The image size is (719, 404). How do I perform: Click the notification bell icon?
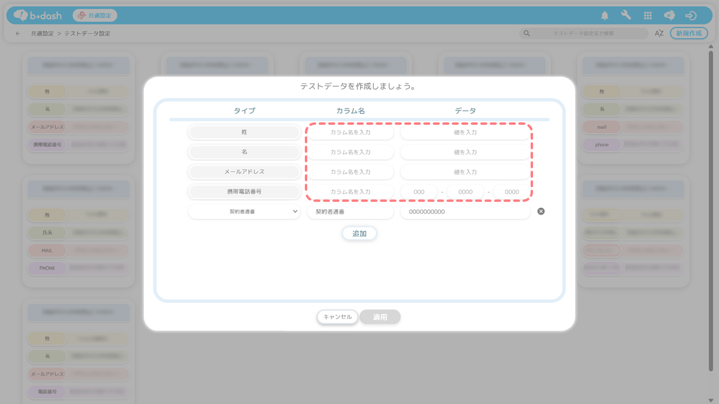click(604, 15)
